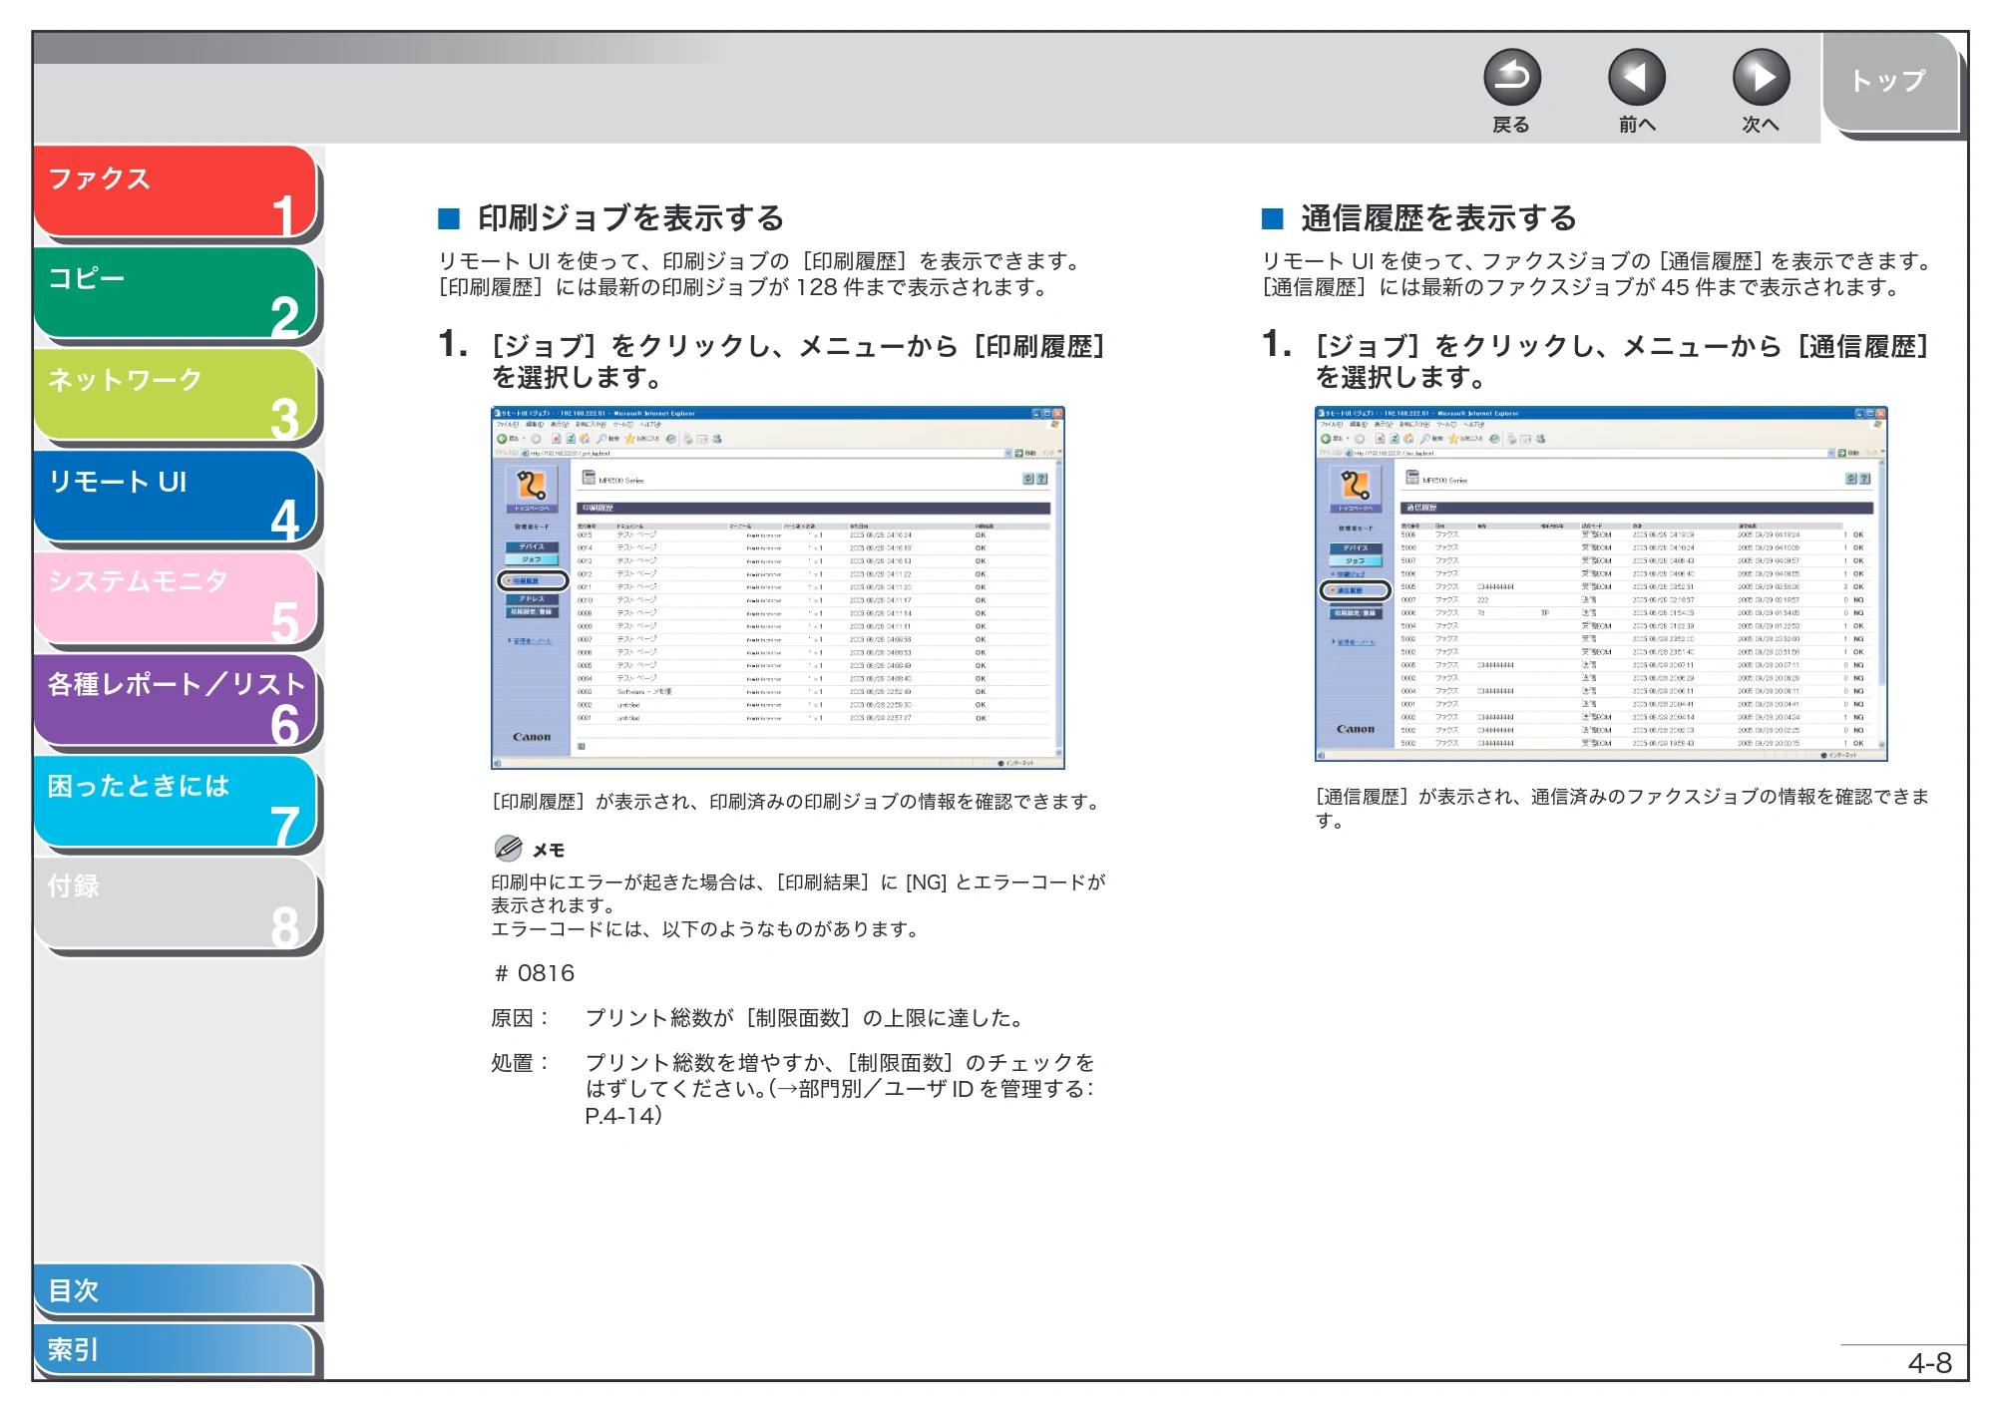1995x1411 pixels.
Task: Click the 原因： label text
Action: [521, 1018]
